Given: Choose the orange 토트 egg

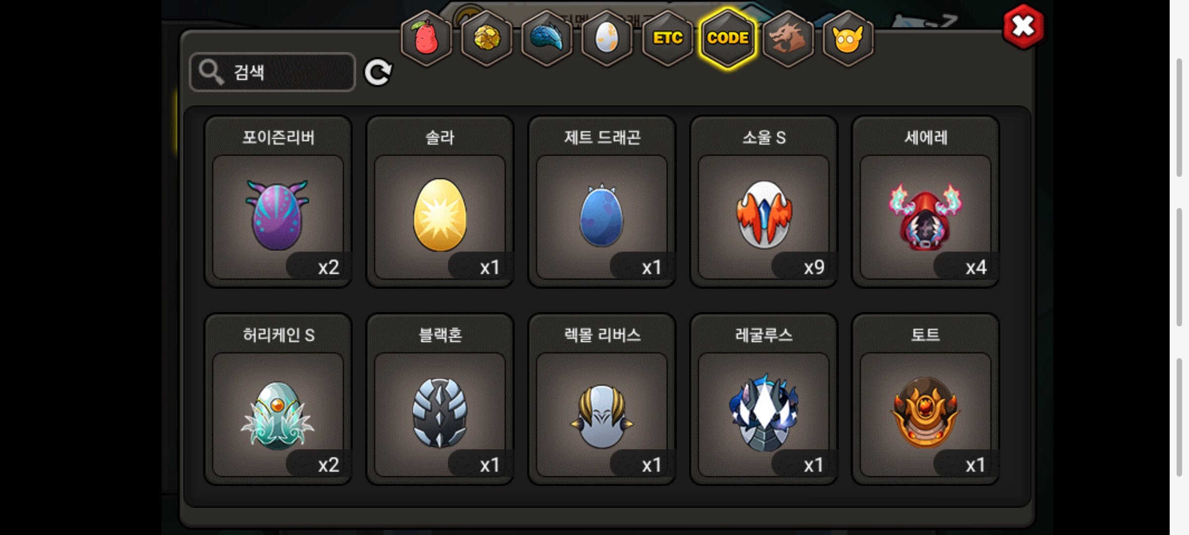Looking at the screenshot, I should [x=925, y=399].
